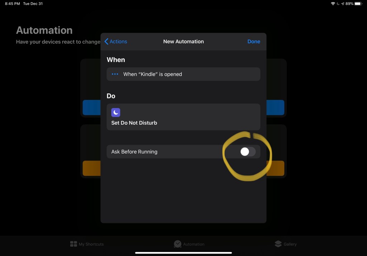Tap the location arrow status icon
The height and width of the screenshot is (256, 367).
342,4
